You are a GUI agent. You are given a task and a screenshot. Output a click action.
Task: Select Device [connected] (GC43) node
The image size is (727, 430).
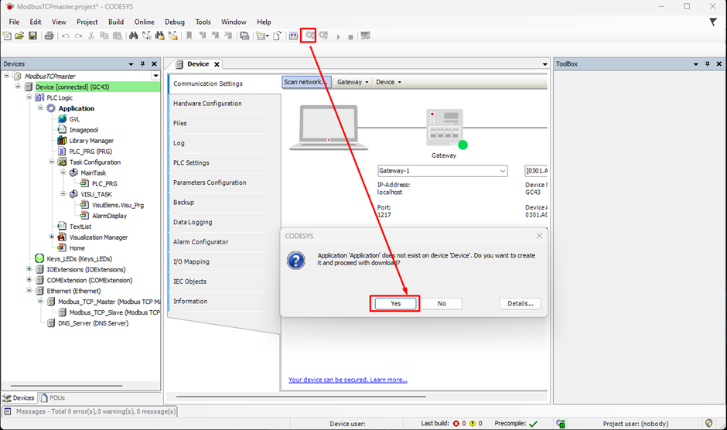(x=73, y=87)
